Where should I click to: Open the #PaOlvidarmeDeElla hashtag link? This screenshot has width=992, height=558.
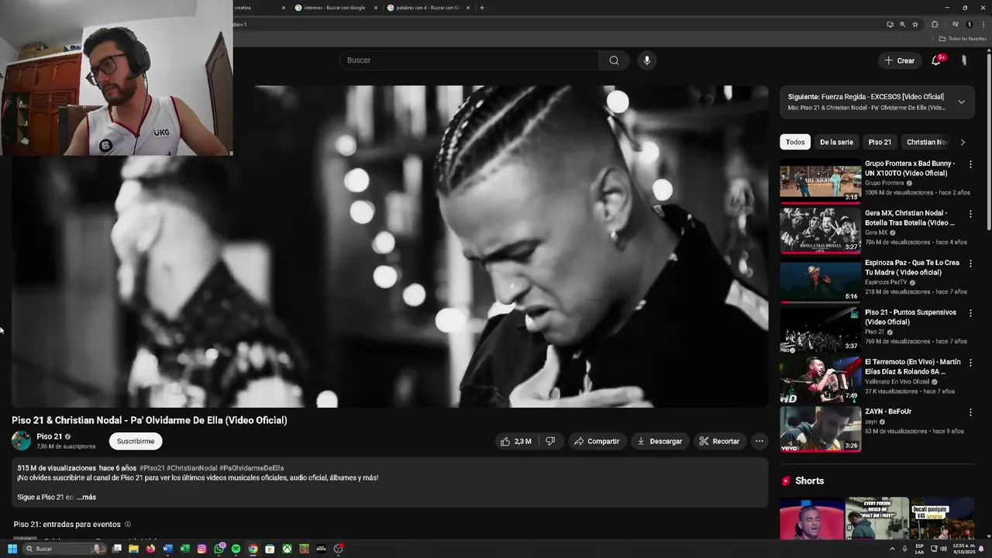pos(251,468)
